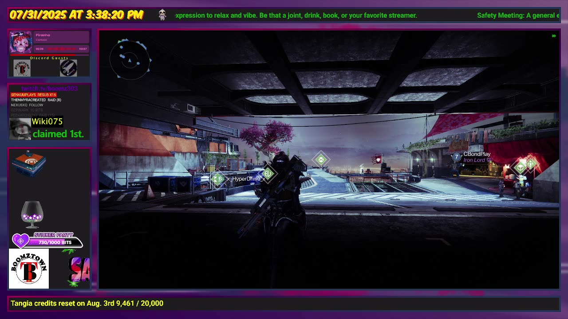Select the NEXUSXQ FOLLOW entry
This screenshot has height=319, width=568.
27,105
